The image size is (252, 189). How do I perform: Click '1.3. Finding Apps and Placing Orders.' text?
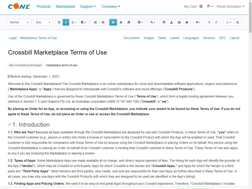coord(36,183)
